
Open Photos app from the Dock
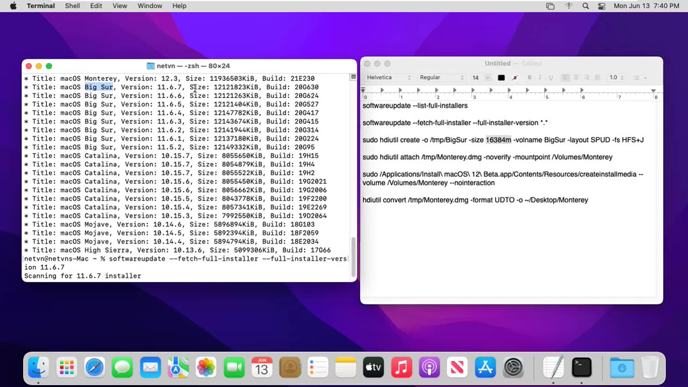pos(206,368)
